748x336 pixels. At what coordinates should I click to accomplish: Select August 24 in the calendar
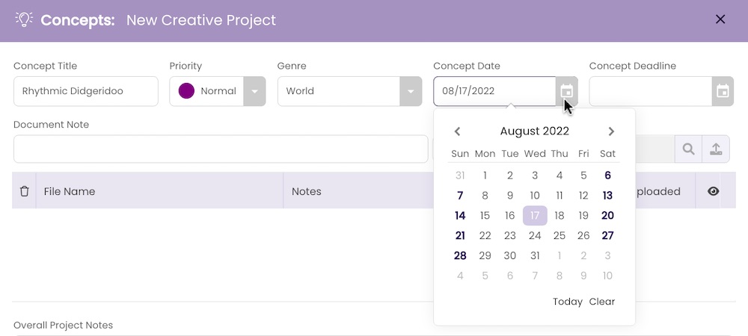coord(535,236)
